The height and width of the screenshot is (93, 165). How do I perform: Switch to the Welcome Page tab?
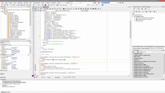[x=38, y=7]
